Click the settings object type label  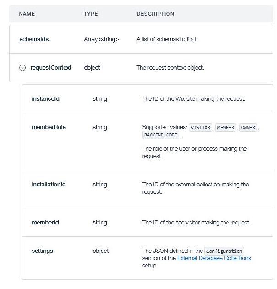coord(101,251)
